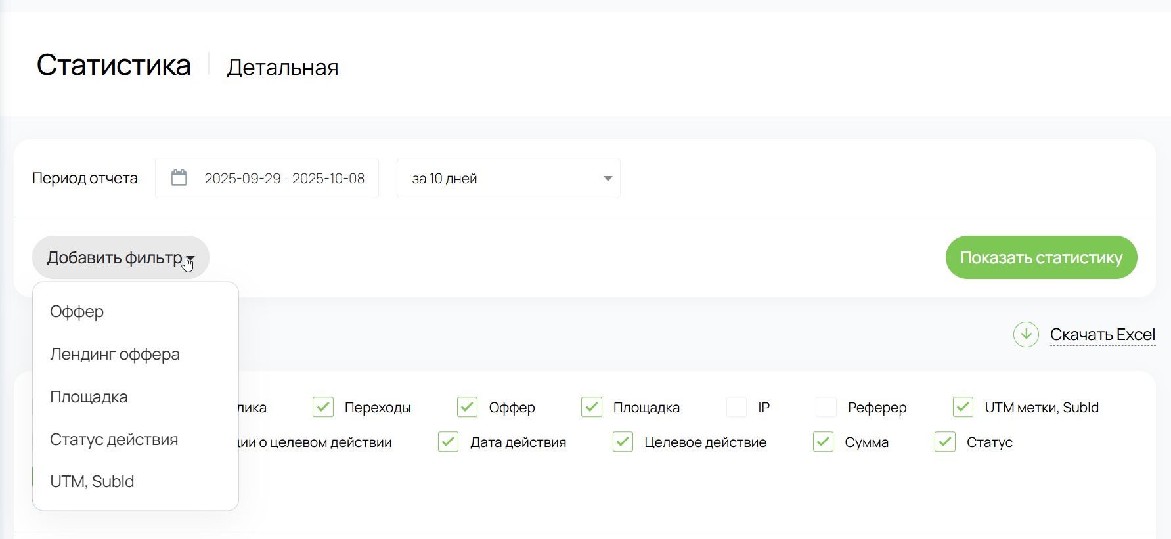Select 'Статус действия' filter entry
Viewport: 1171px width, 539px height.
(114, 439)
